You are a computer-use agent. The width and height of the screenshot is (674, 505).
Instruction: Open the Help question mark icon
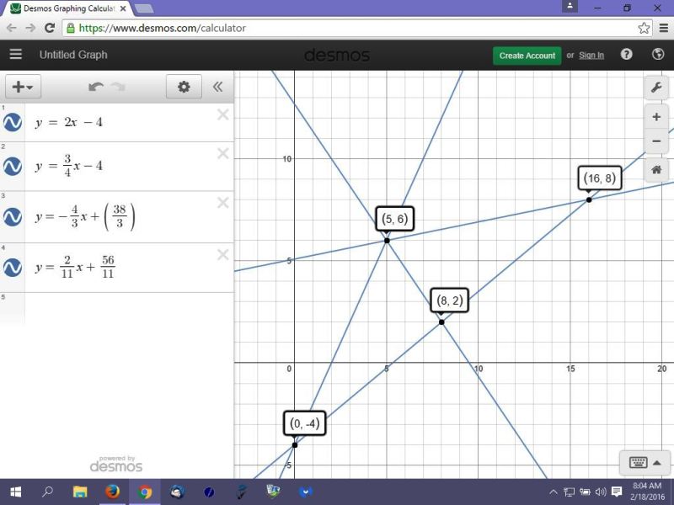[626, 54]
